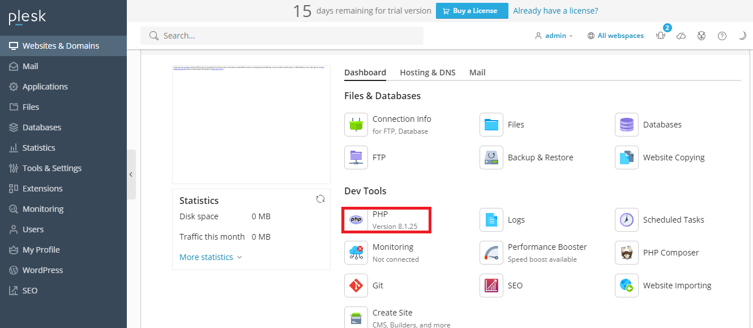Click the Disk space value 0 MB

tap(261, 216)
